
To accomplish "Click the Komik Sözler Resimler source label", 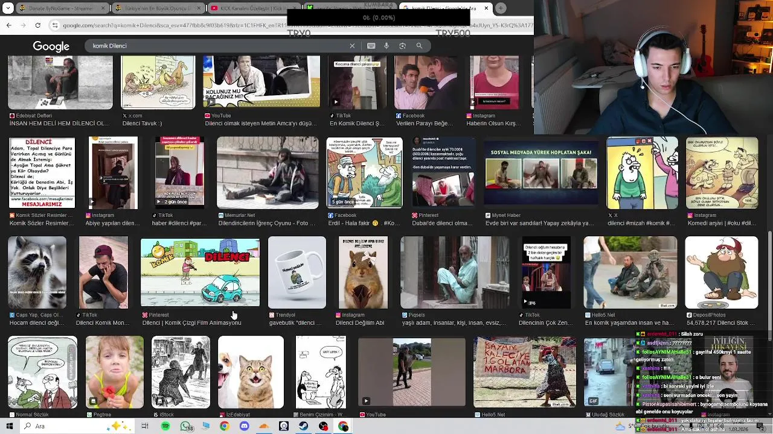I will click(x=40, y=215).
